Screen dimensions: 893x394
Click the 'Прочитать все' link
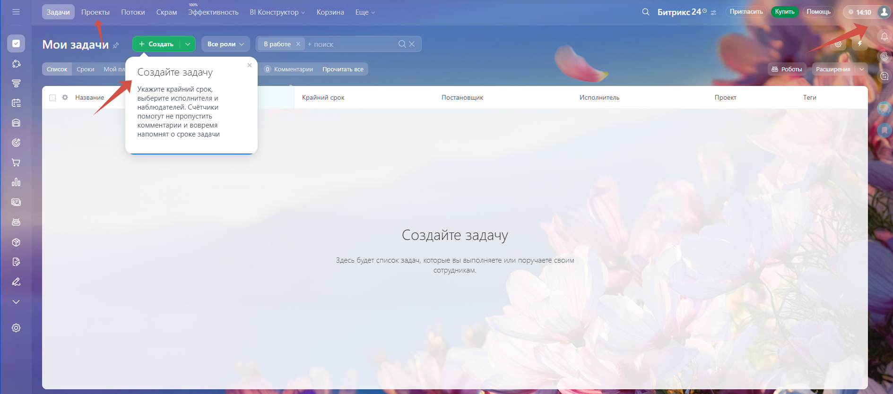(343, 69)
